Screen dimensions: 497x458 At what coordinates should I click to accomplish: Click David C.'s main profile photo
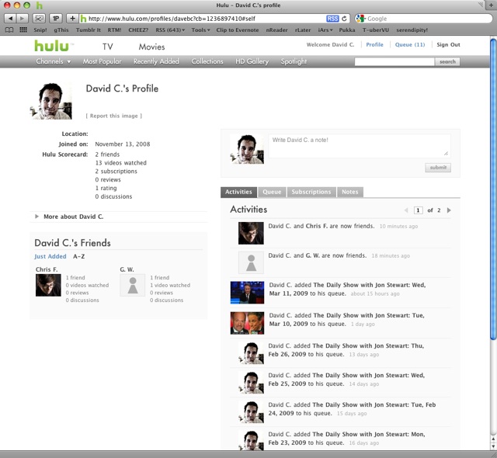[51, 101]
